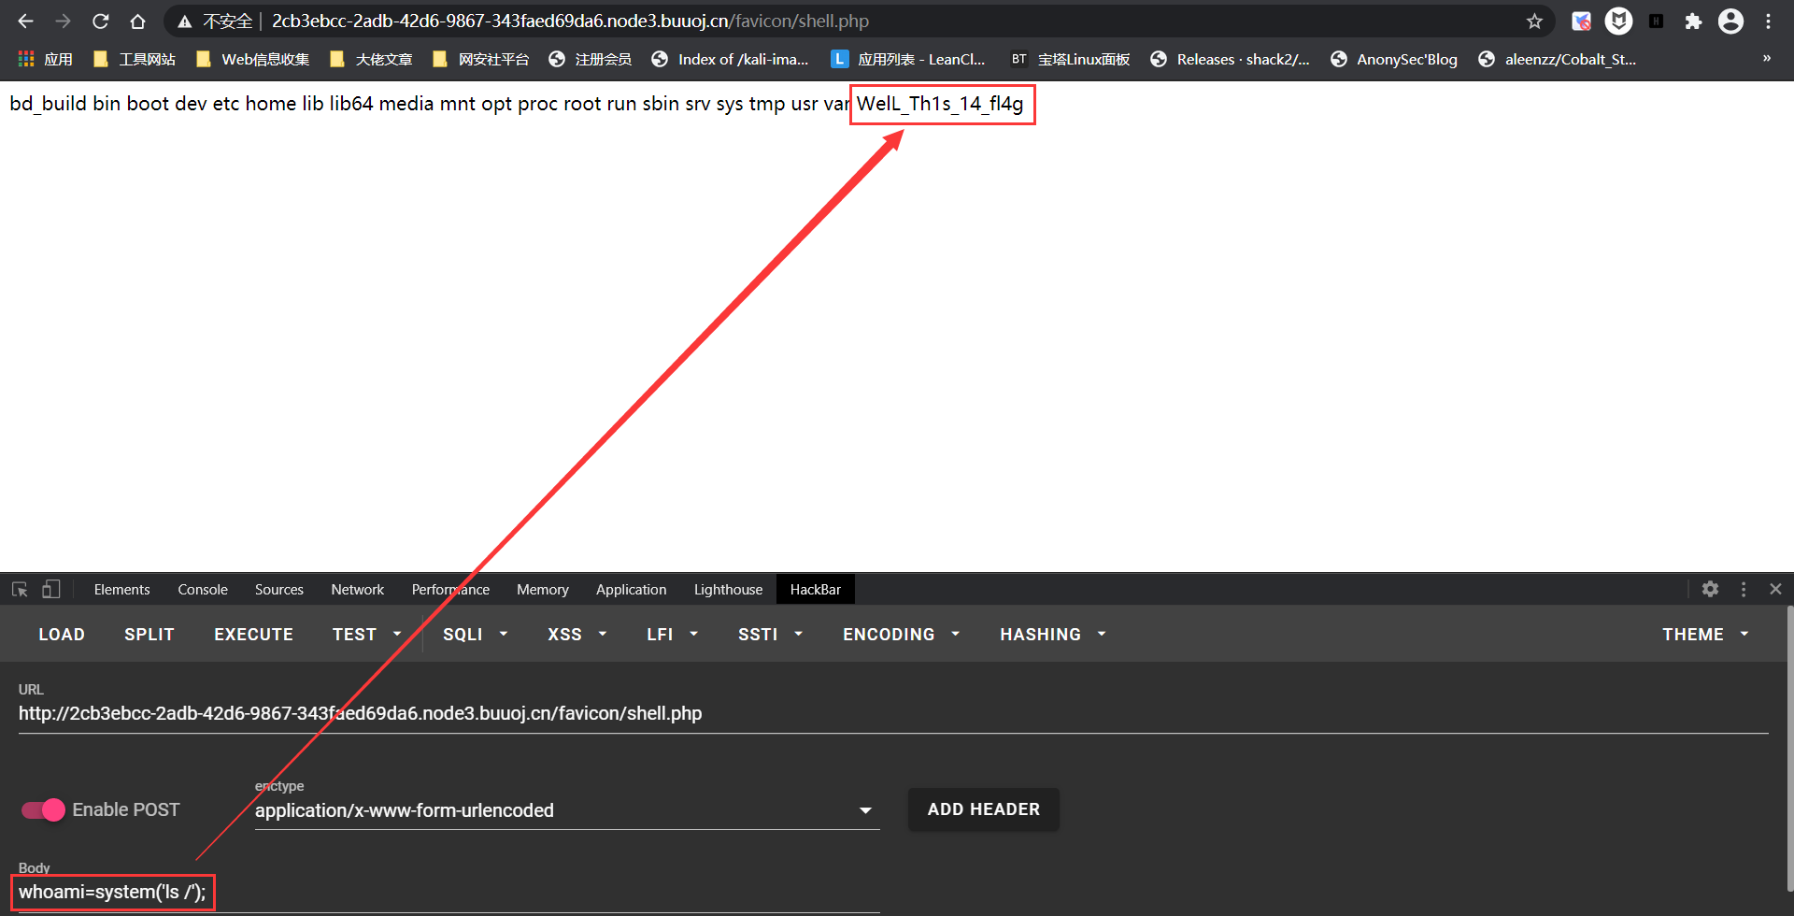
Task: Switch to the Console tab
Action: click(x=203, y=589)
